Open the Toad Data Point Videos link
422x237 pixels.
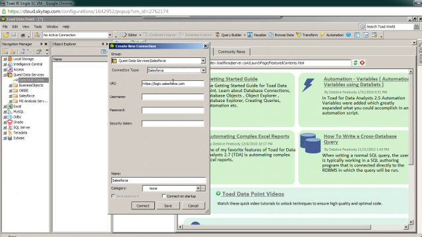click(253, 194)
